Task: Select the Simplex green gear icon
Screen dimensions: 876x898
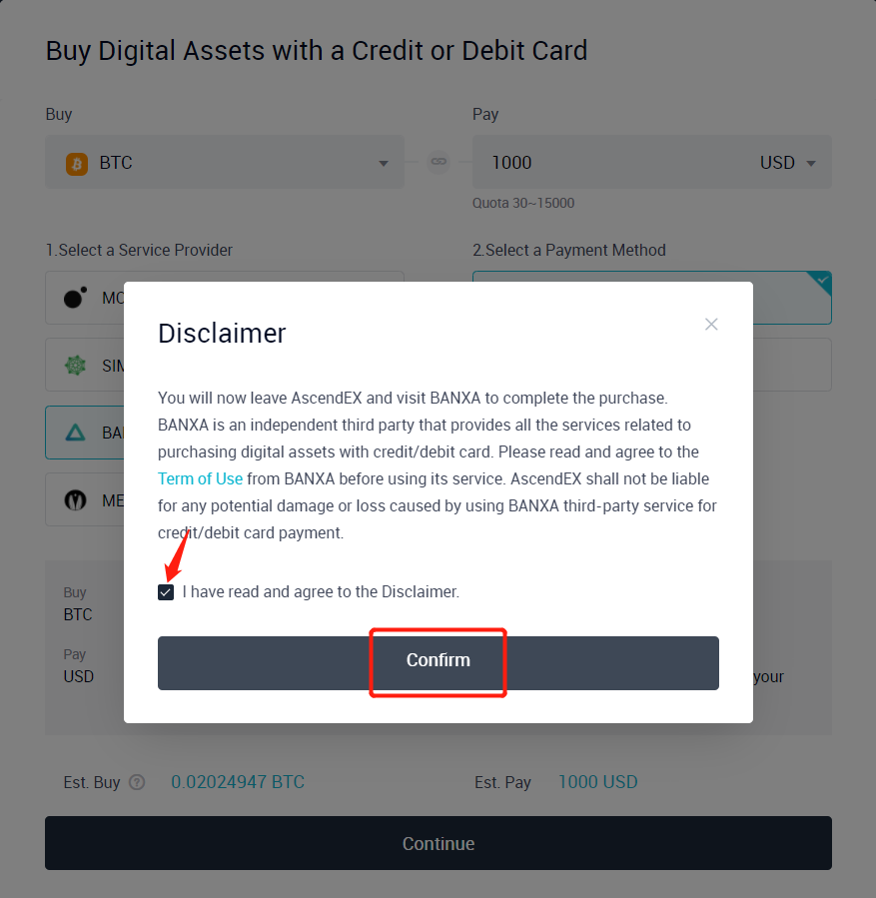Action: pos(75,366)
